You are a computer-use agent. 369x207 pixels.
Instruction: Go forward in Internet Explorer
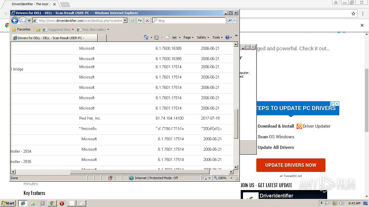[x=23, y=20]
